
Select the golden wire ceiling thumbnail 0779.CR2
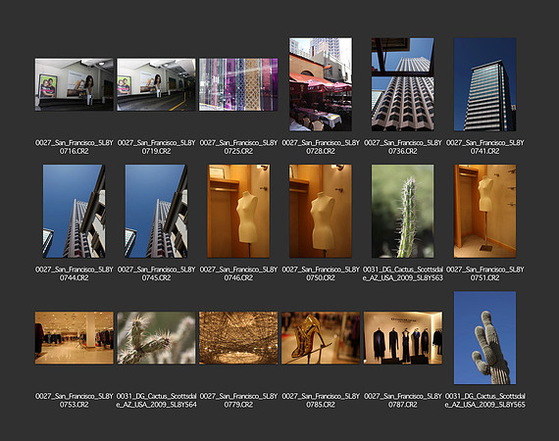pos(238,338)
